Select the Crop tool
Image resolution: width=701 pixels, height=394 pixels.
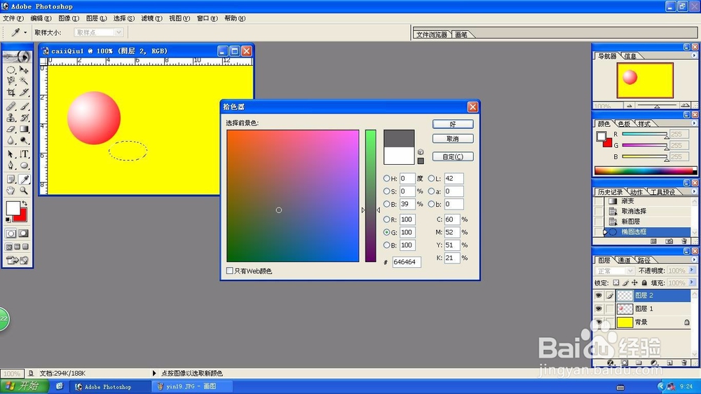(11, 92)
